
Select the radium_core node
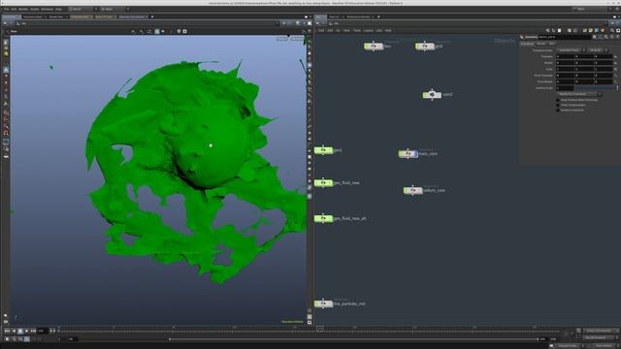413,190
